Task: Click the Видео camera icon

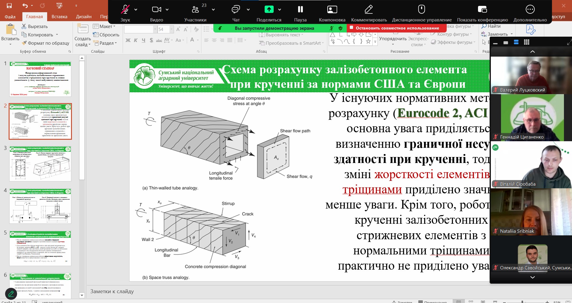Action: click(x=156, y=10)
